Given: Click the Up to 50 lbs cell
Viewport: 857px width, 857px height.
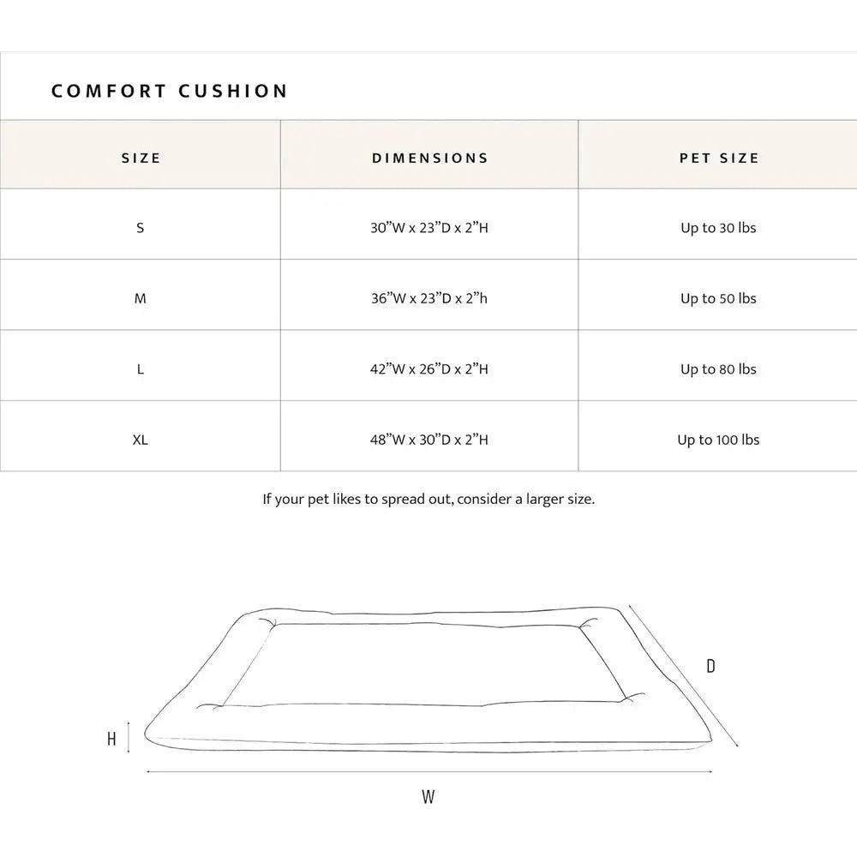Looking at the screenshot, I should [x=718, y=298].
